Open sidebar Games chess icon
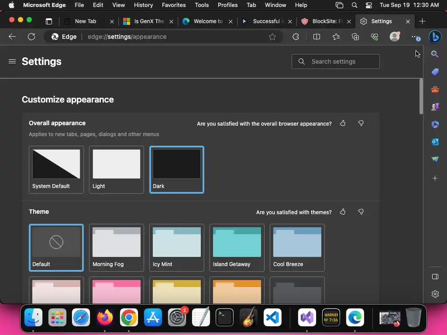447x335 pixels. click(435, 107)
